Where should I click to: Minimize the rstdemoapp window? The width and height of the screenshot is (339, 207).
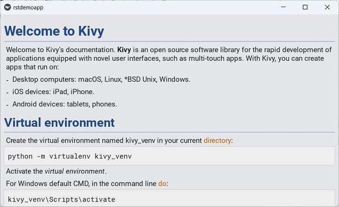[283, 7]
